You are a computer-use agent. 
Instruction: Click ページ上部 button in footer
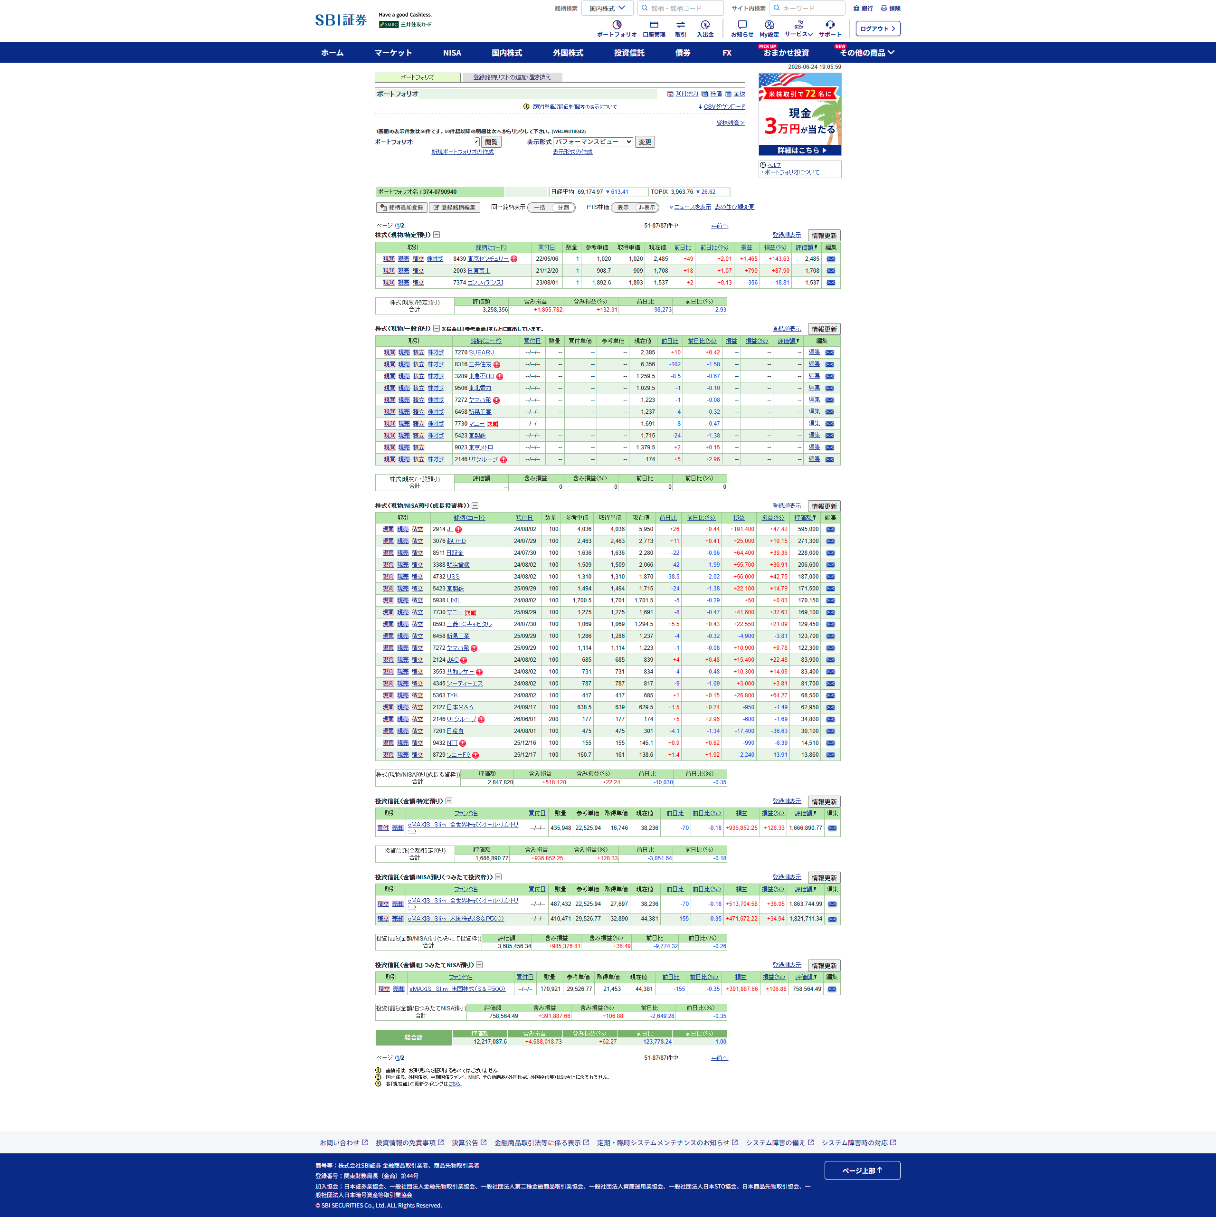pyautogui.click(x=862, y=1170)
